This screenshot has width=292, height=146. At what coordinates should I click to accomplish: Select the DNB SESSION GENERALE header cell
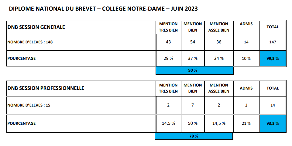pyautogui.click(x=81, y=27)
